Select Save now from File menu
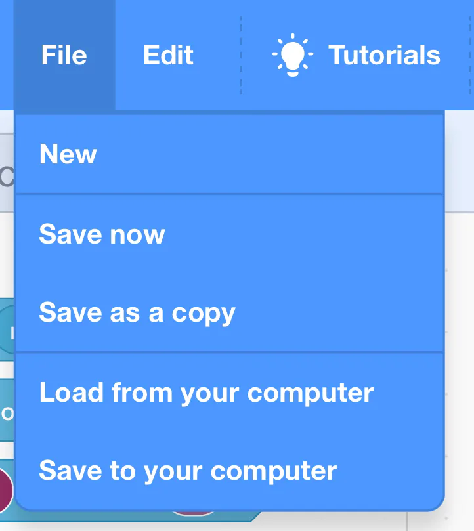The height and width of the screenshot is (531, 474). pos(102,234)
